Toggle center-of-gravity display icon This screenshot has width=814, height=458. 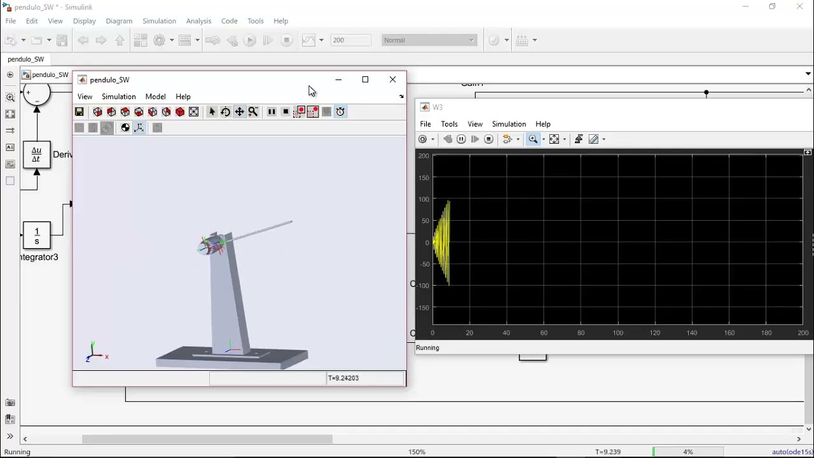[x=125, y=128]
